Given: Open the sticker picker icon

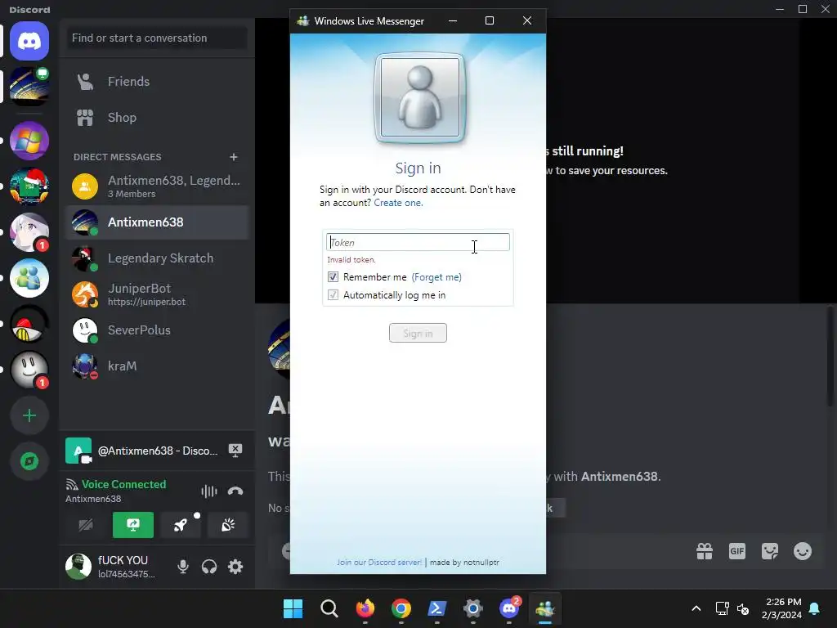Looking at the screenshot, I should click(x=770, y=551).
